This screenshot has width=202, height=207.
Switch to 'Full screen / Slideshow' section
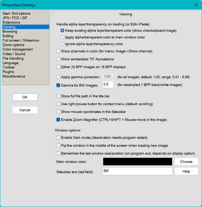point(21,40)
